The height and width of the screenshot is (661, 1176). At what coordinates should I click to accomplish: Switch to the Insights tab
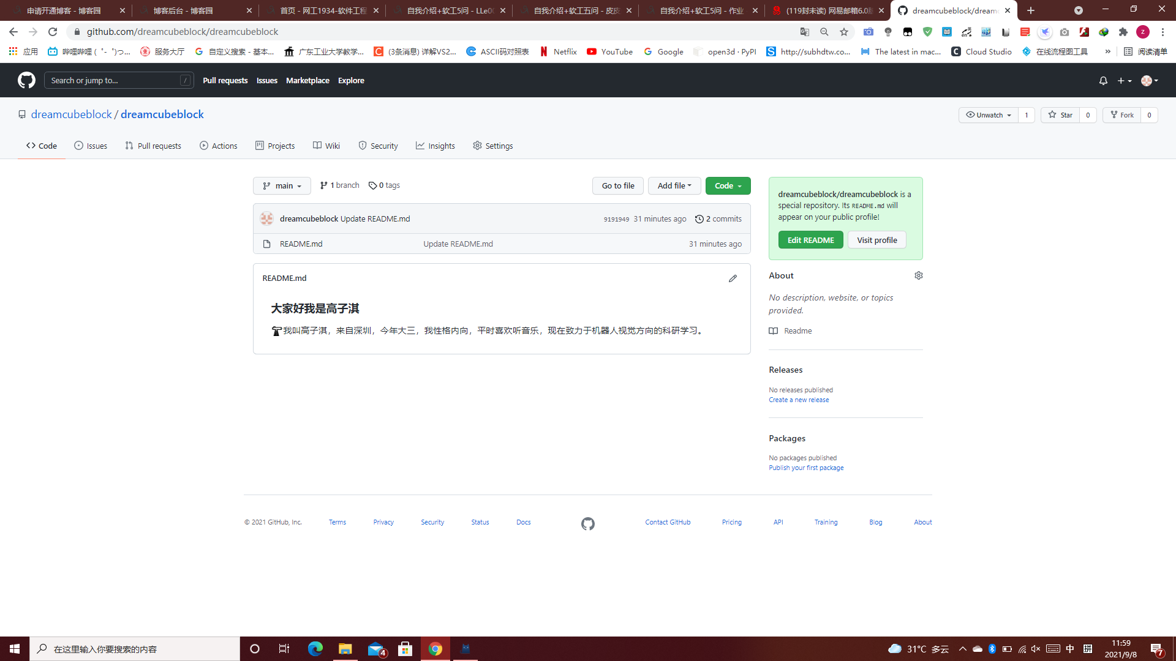tap(435, 146)
